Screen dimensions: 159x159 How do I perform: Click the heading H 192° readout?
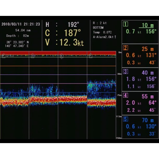[x=63, y=25]
